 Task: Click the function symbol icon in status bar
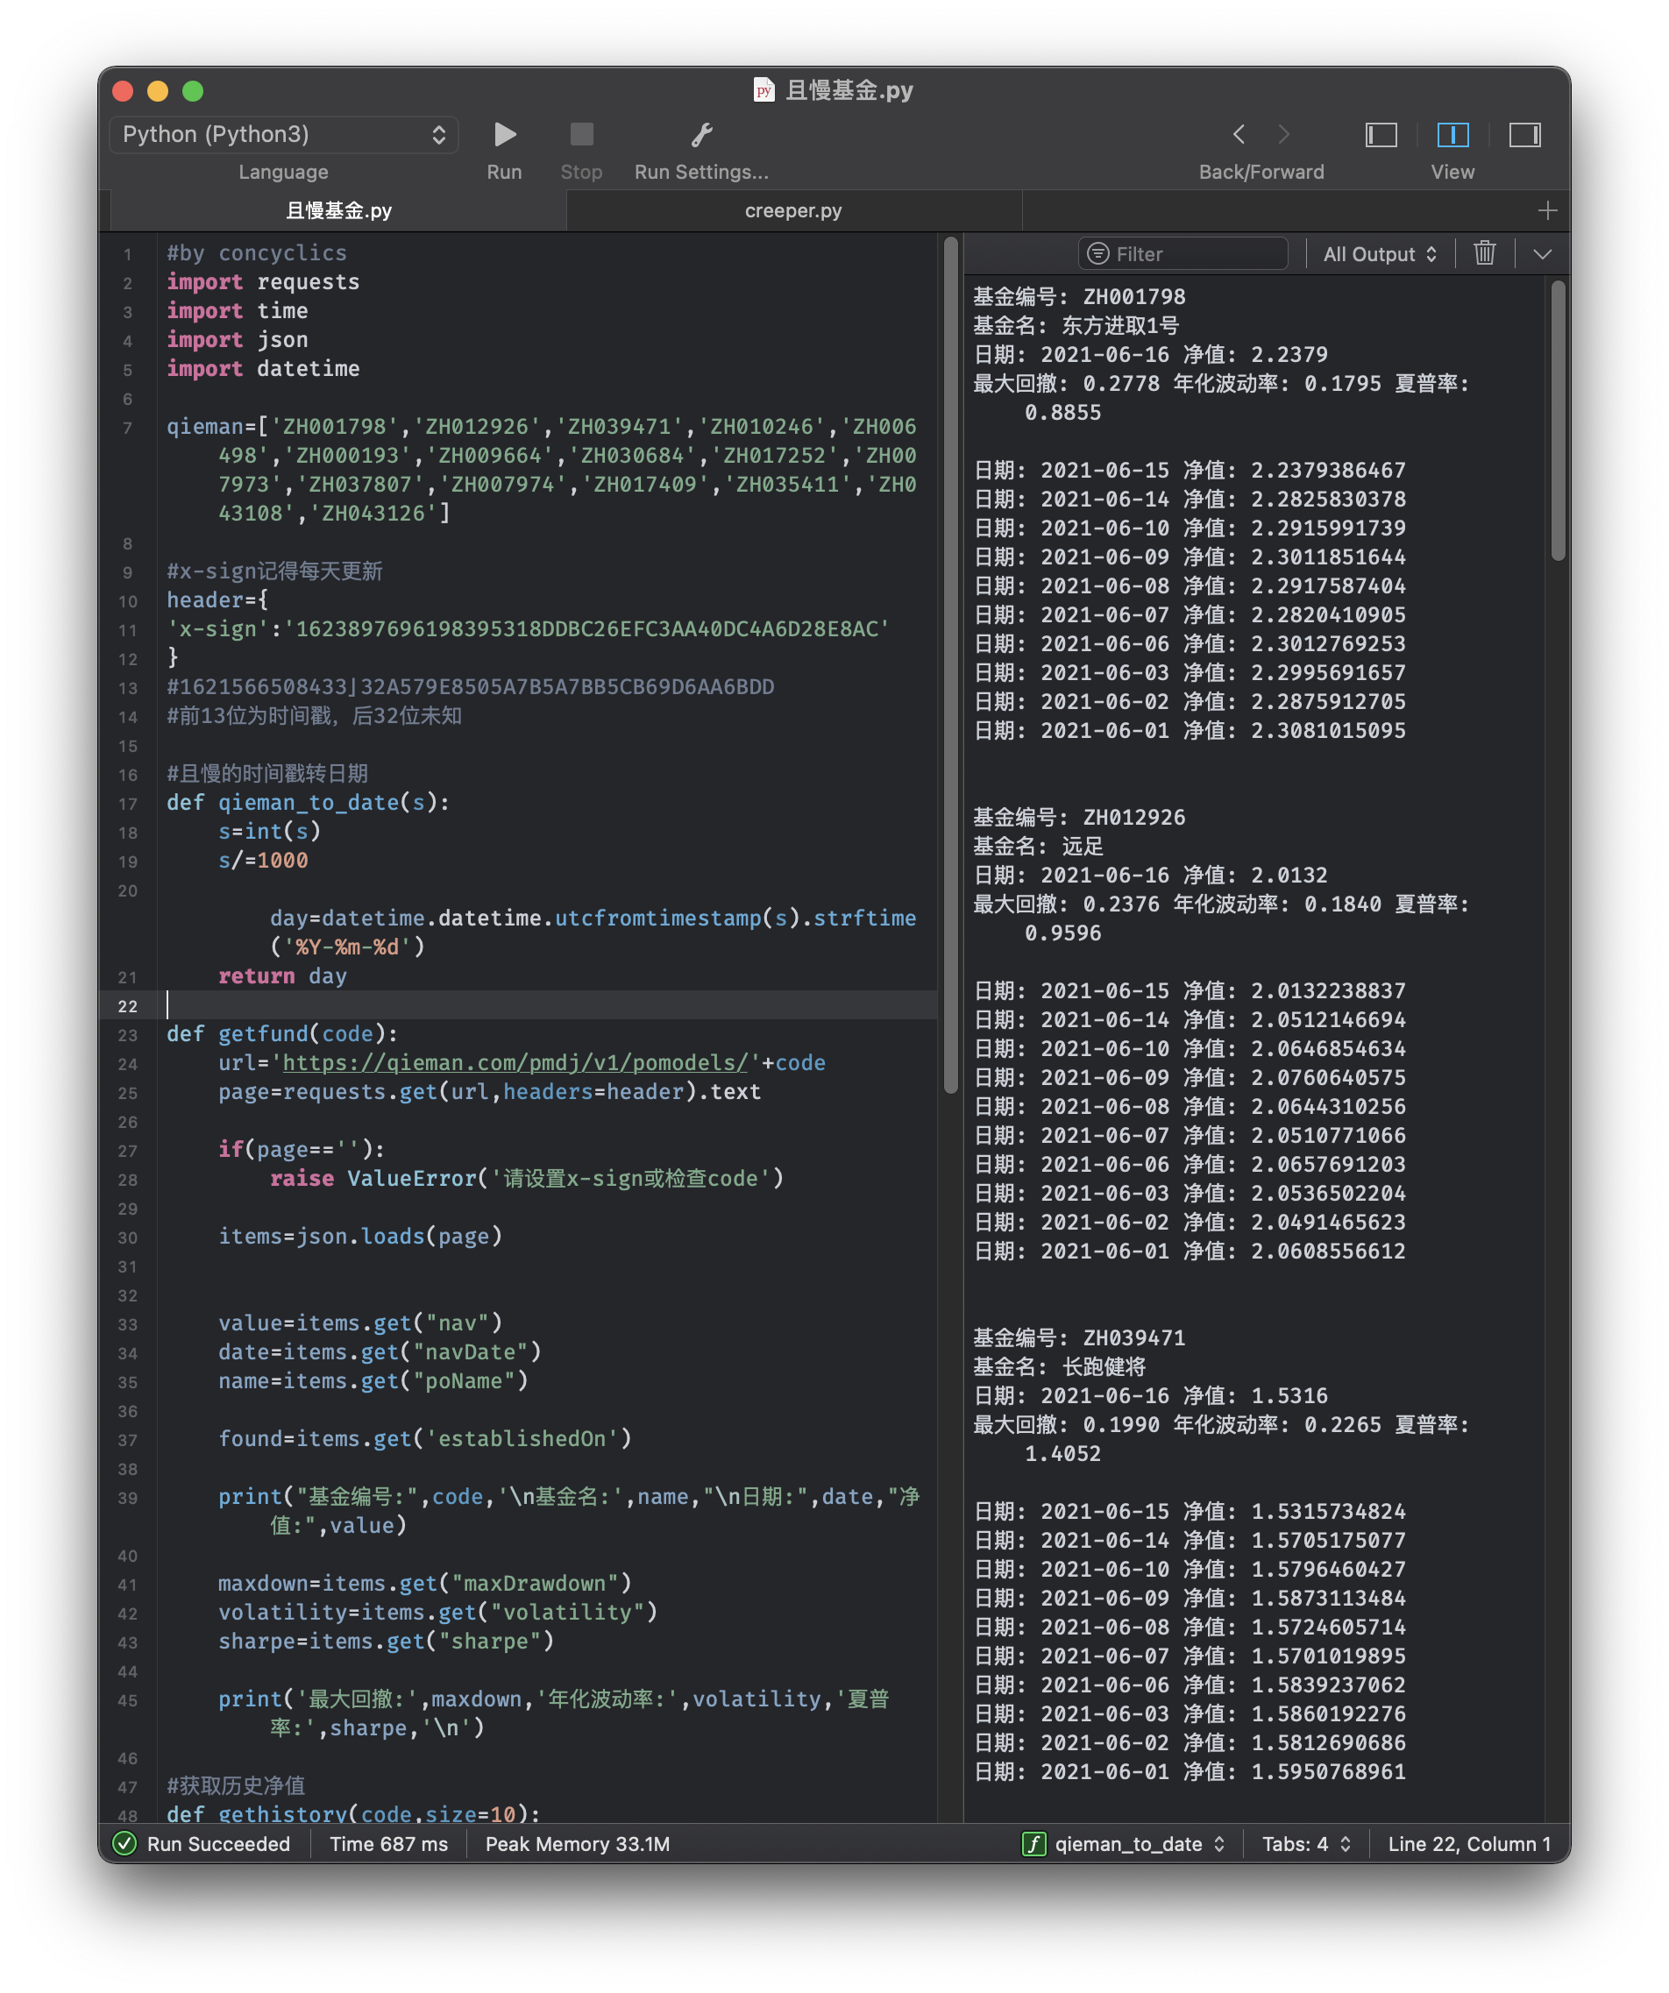(1033, 1843)
